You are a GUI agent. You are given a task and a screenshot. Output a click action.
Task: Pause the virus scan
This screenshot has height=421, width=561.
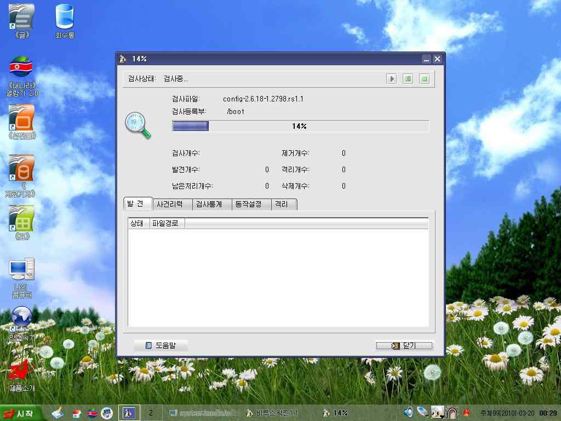(x=408, y=78)
